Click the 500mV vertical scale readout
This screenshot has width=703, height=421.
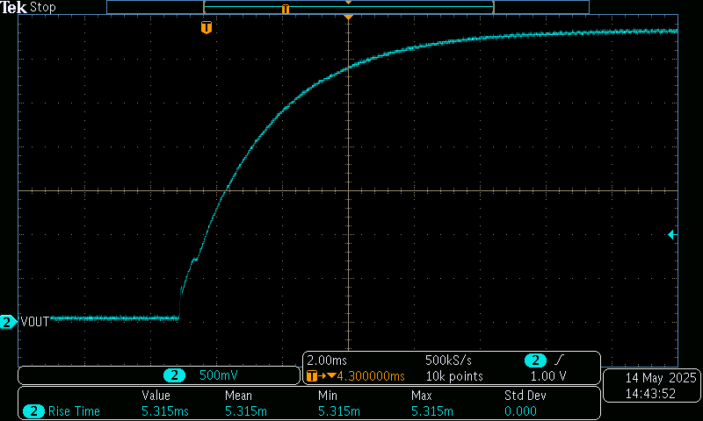[218, 375]
